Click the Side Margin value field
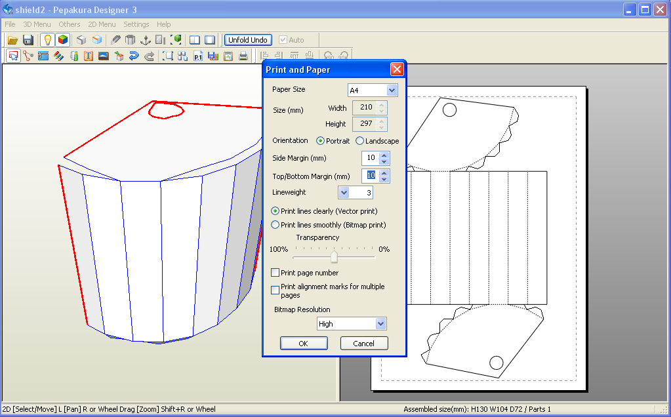The width and height of the screenshot is (671, 417). pos(371,158)
